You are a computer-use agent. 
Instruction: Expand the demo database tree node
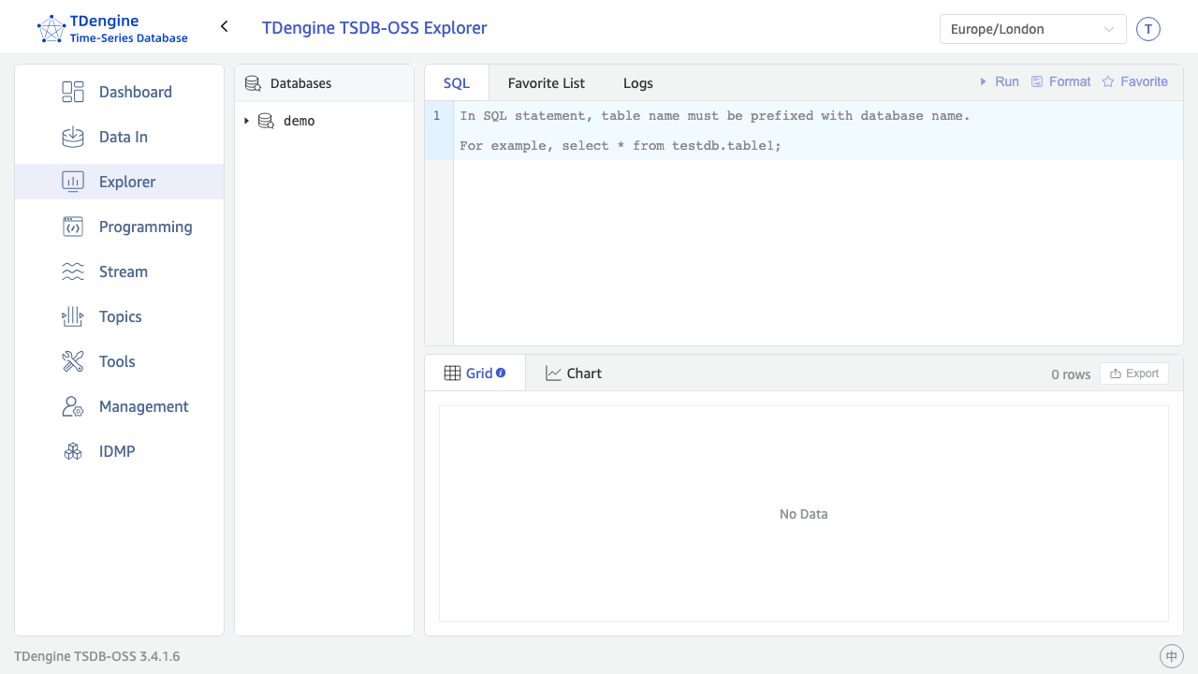(247, 121)
